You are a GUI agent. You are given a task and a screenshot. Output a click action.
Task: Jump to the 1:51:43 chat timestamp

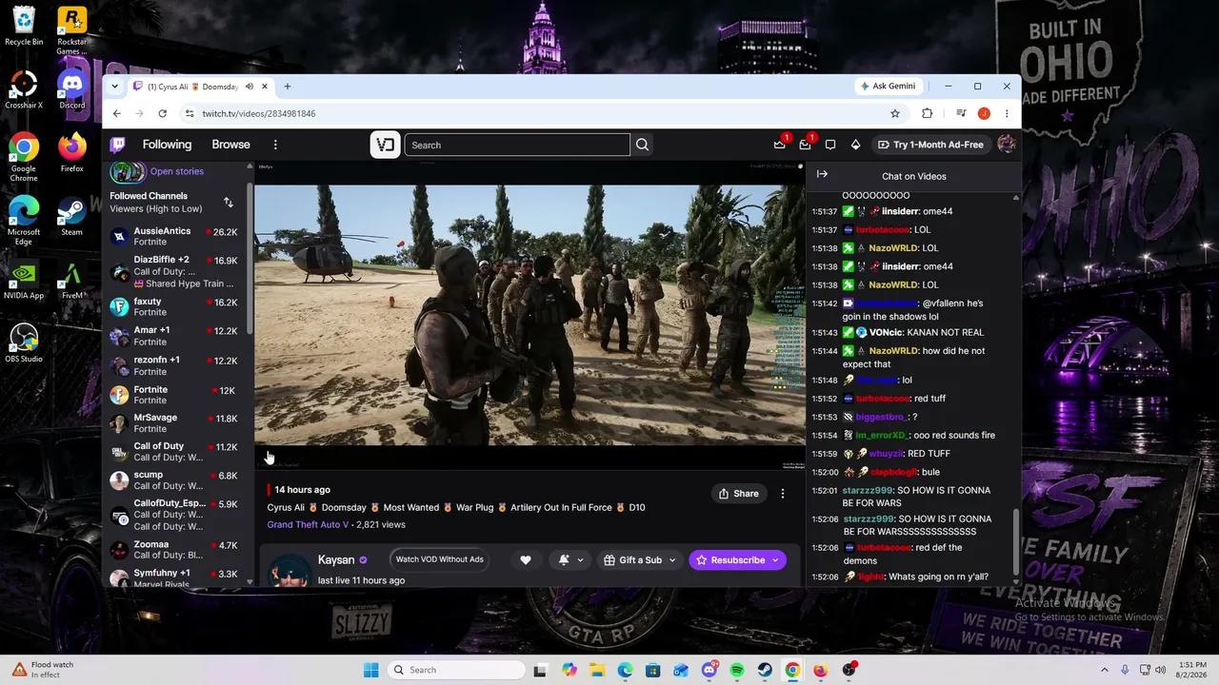click(x=825, y=332)
